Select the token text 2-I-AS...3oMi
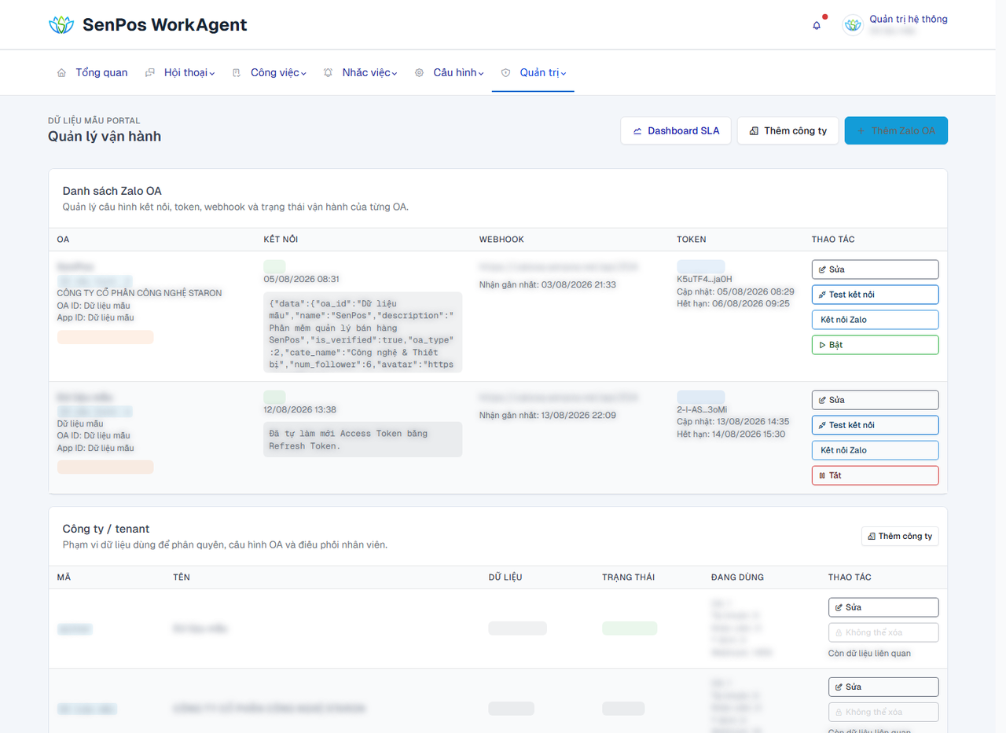Viewport: 1006px width, 733px height. 701,409
